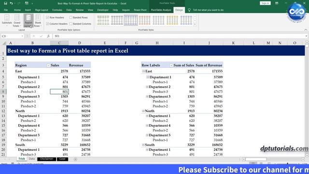Open the Subtotals layout menu
309x174 pixels.
pos(7,20)
